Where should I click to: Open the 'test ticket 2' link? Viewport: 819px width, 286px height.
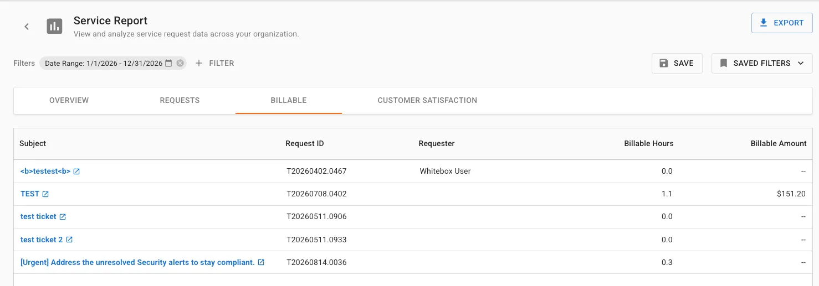[x=42, y=240]
